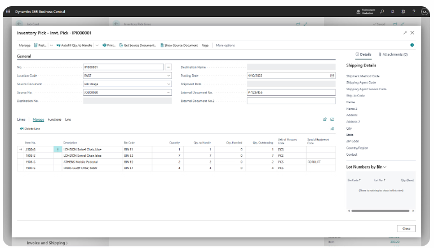Click the share icon in Lines header
The width and height of the screenshot is (434, 248).
tap(325, 119)
